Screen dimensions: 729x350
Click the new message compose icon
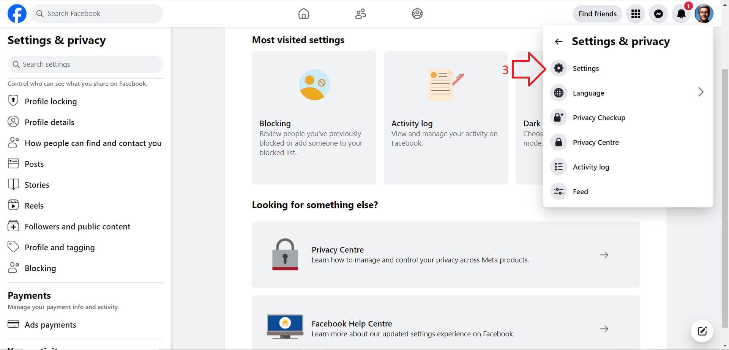(x=702, y=331)
